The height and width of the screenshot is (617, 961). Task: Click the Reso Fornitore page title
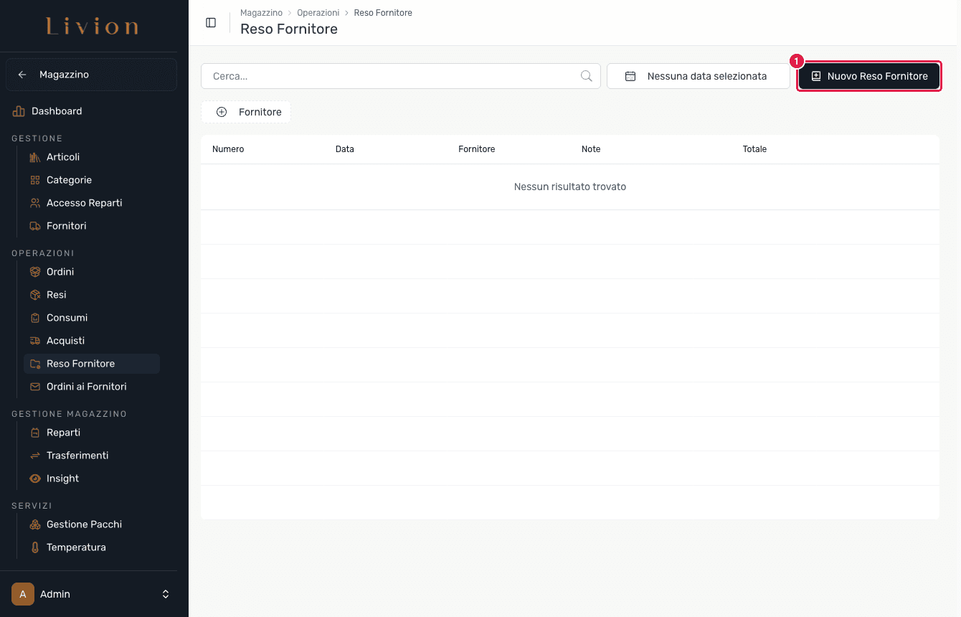point(289,29)
